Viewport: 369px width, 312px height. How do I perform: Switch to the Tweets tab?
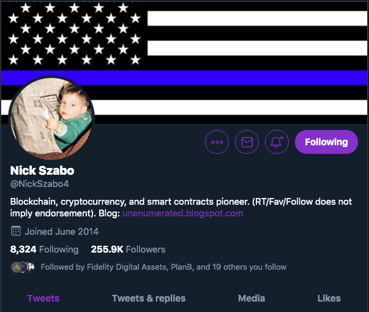(x=43, y=299)
